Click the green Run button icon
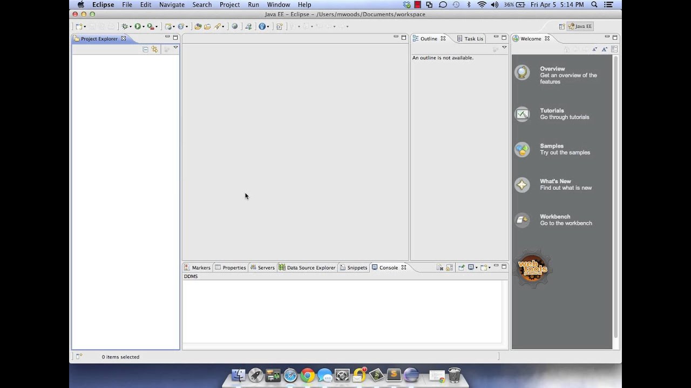The height and width of the screenshot is (388, 691). pyautogui.click(x=138, y=26)
